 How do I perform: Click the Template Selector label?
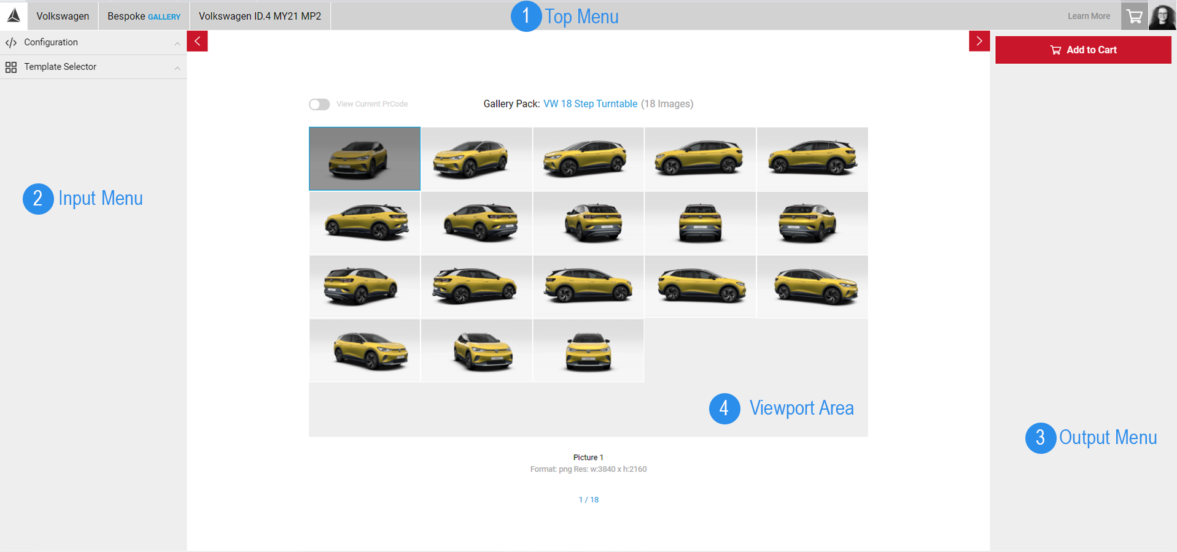pyautogui.click(x=60, y=67)
